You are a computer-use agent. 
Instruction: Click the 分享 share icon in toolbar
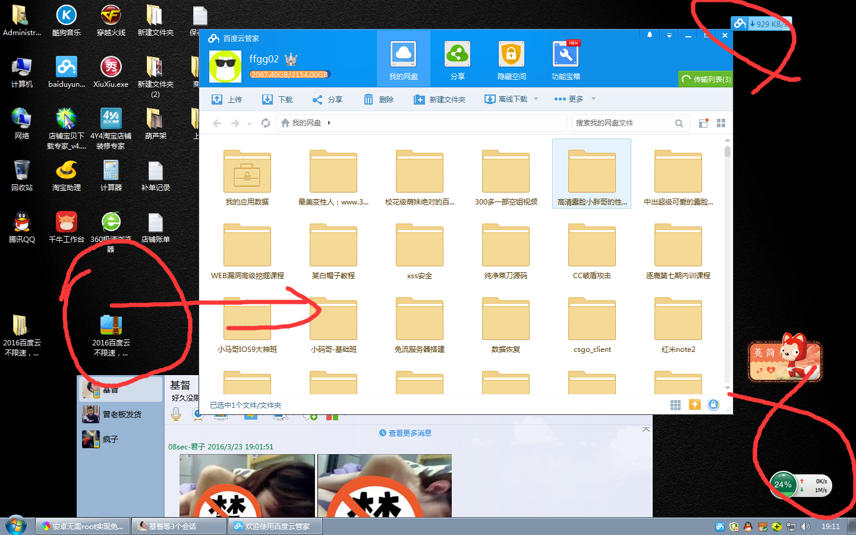pos(317,99)
